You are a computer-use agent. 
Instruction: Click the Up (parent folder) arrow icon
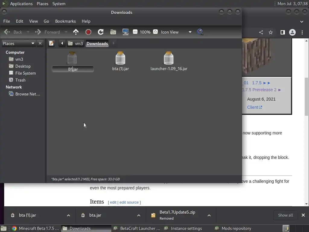click(76, 32)
